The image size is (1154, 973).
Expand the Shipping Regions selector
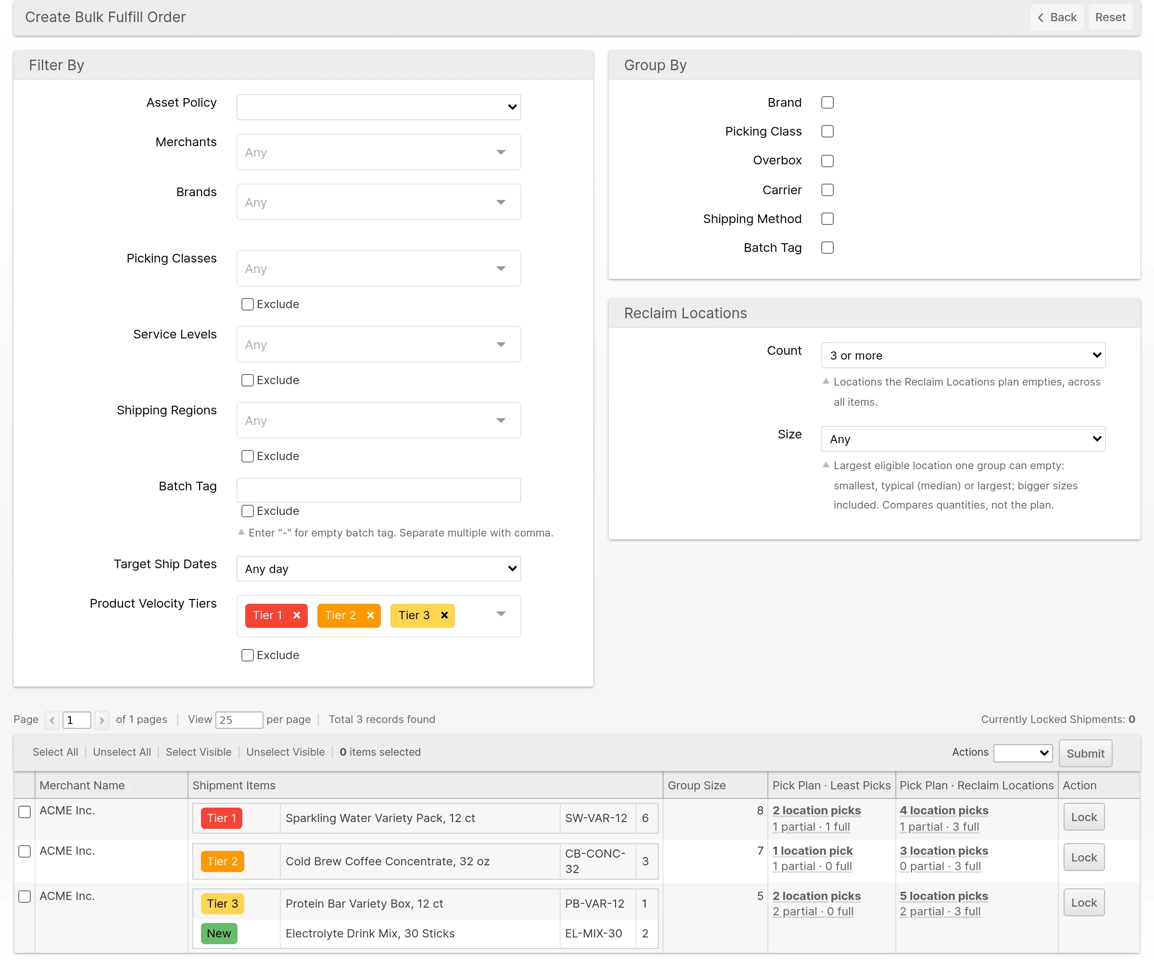pos(378,420)
